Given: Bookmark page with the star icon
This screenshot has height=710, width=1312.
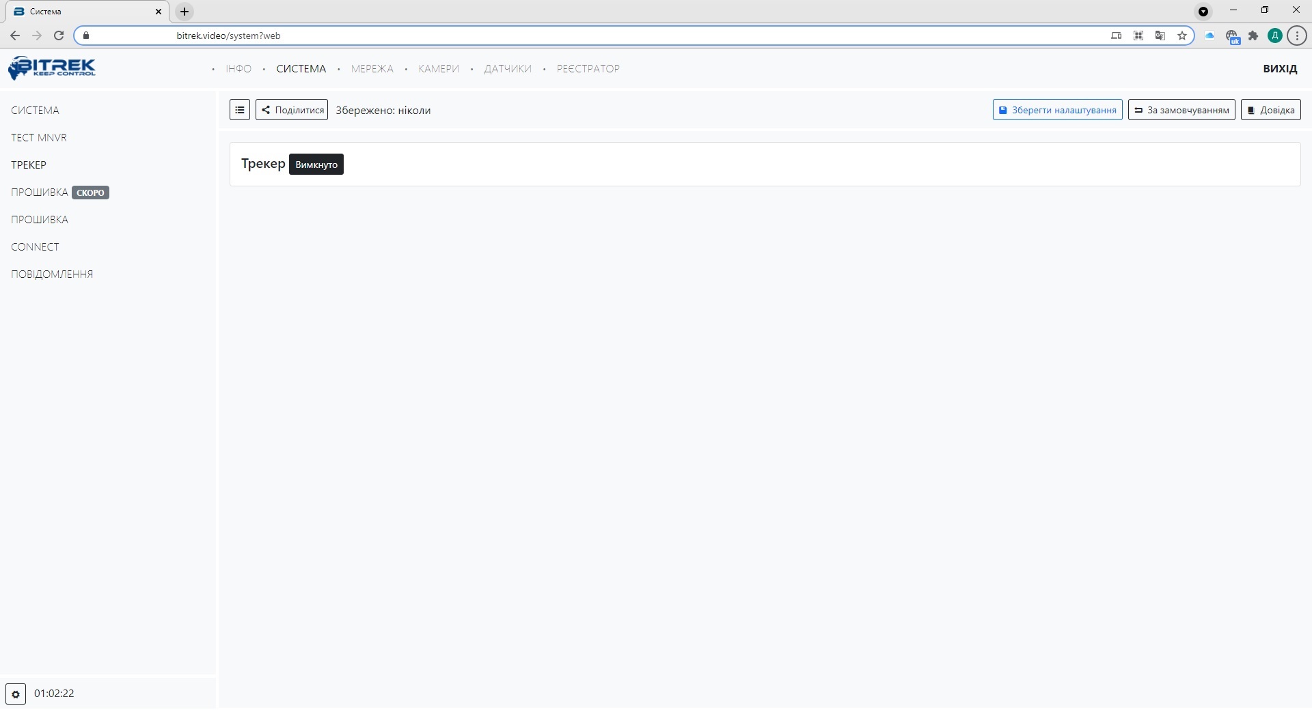Looking at the screenshot, I should click(x=1182, y=35).
